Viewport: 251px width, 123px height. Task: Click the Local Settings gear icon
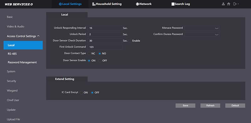point(60,4)
